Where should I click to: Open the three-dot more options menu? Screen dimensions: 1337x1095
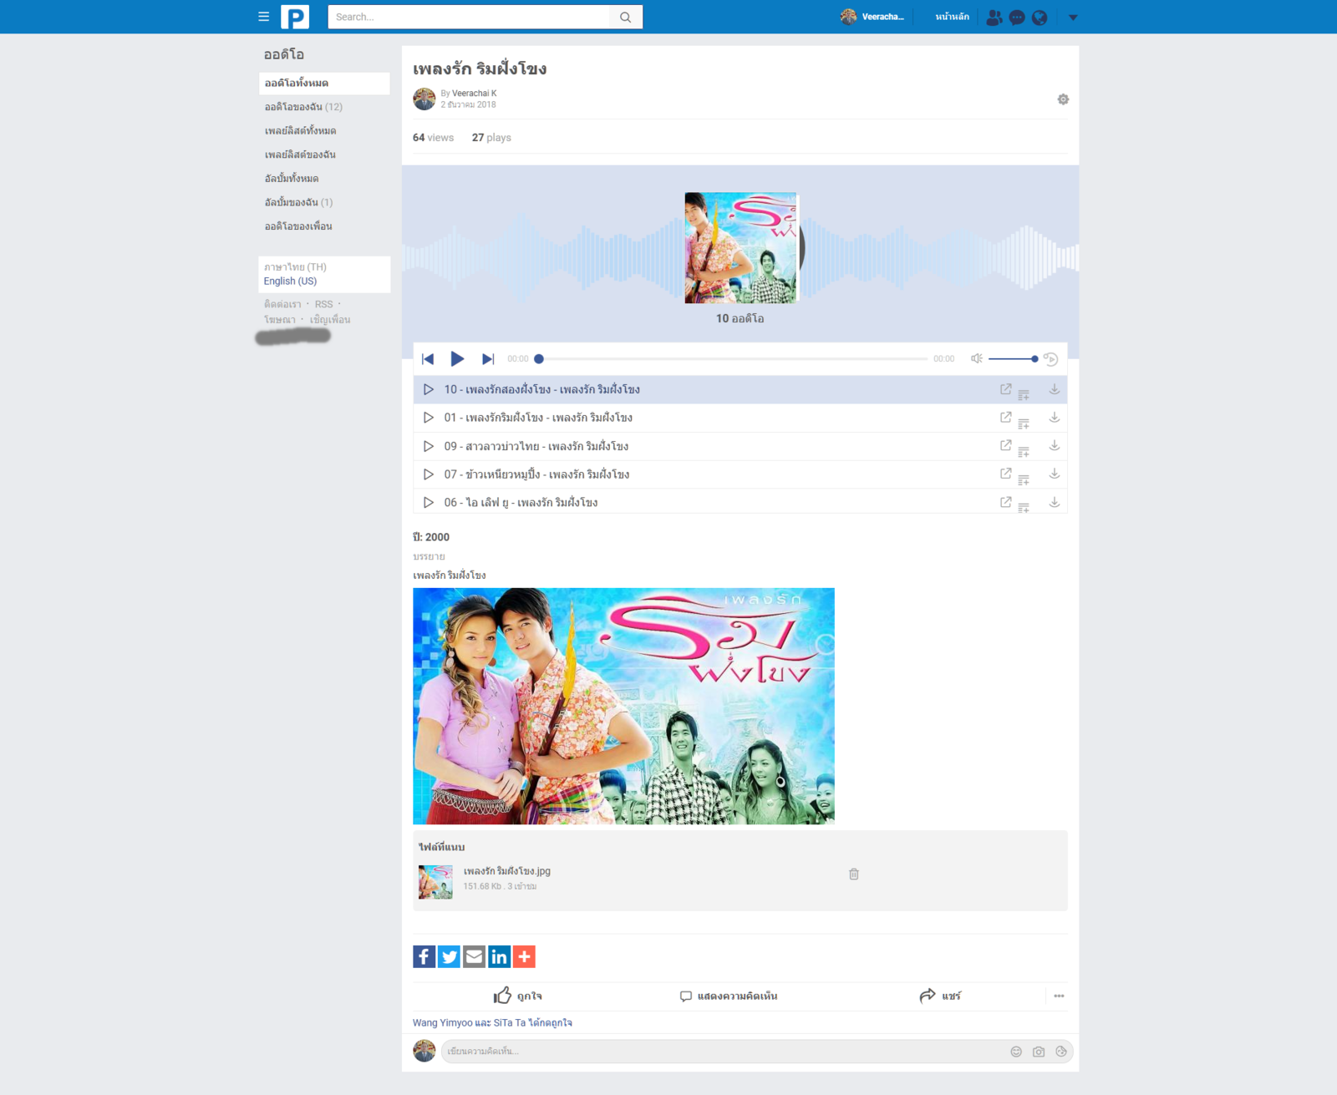tap(1059, 996)
